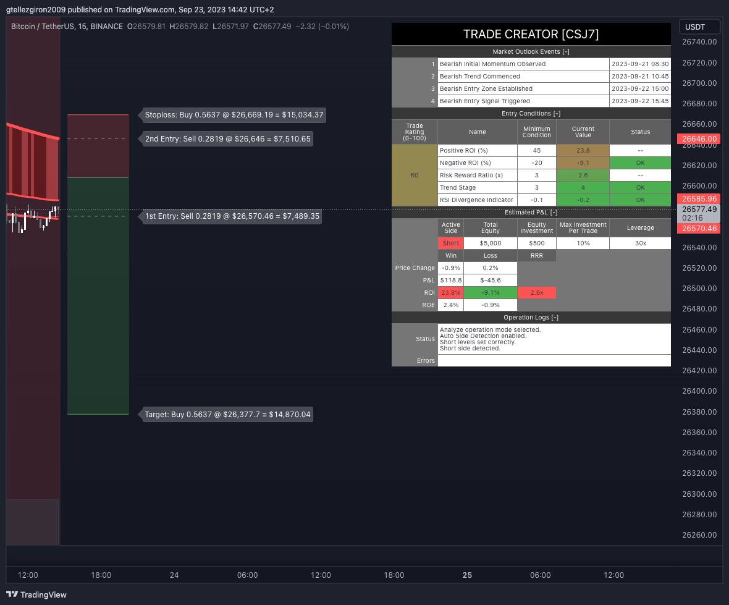This screenshot has height=605, width=729.
Task: Click the Target Buy 0.5637 label
Action: 227,414
